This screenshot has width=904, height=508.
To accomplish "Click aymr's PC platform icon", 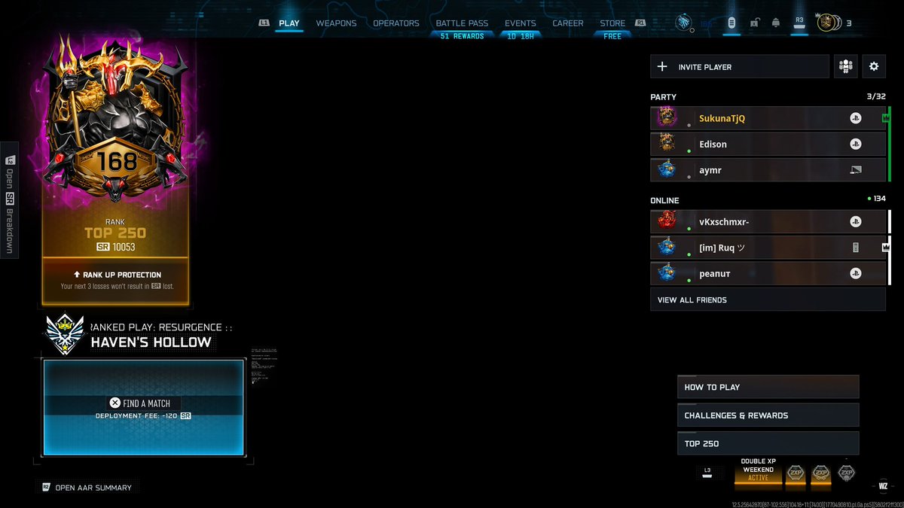I will (855, 170).
